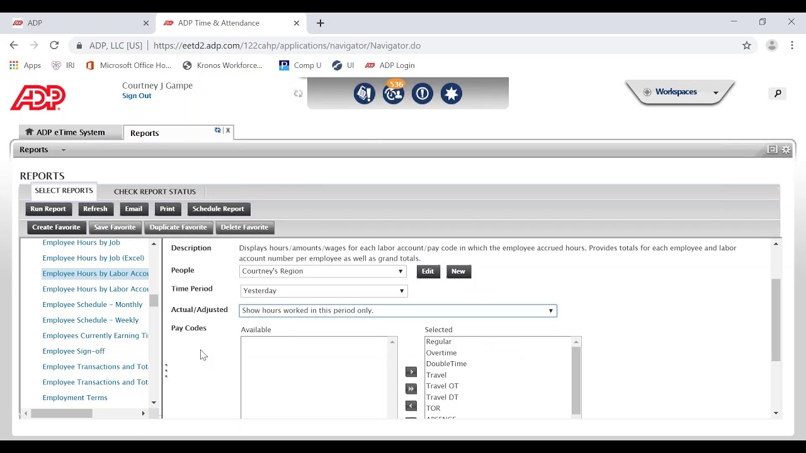Click the maximize panel icon in Reports bar
The image size is (806, 453).
click(773, 149)
